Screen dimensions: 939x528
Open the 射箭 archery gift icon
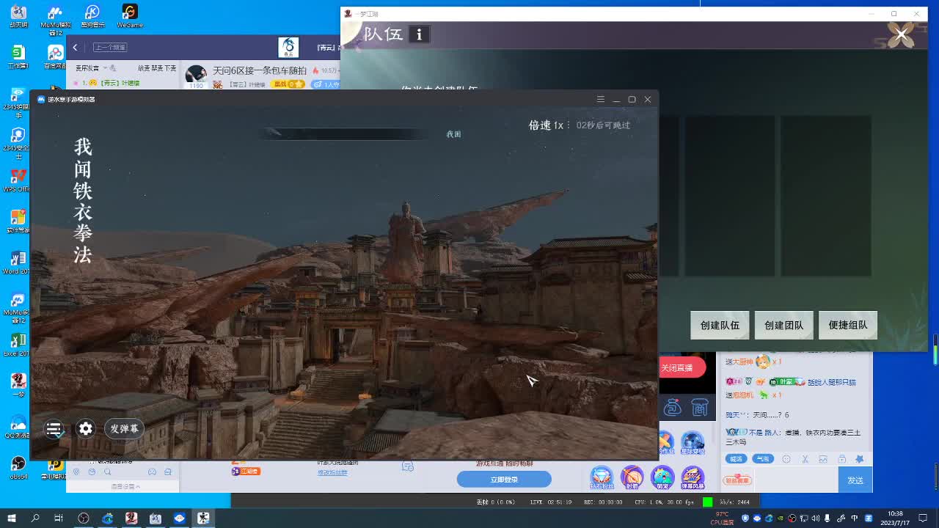click(632, 477)
